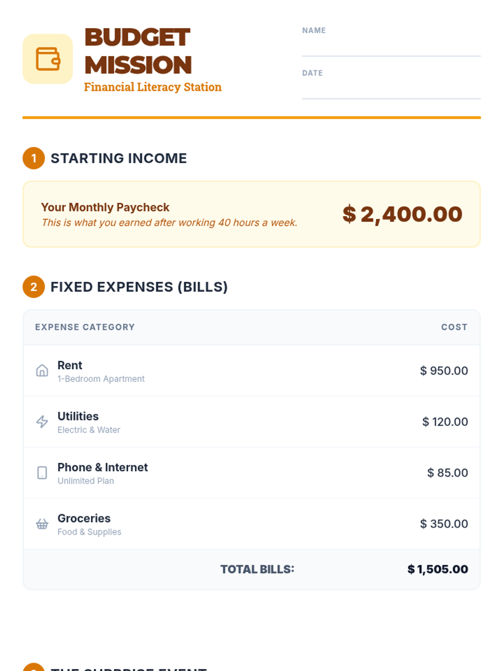Click the Total Bills $1,505.00 amount
This screenshot has width=503, height=671.
point(438,569)
